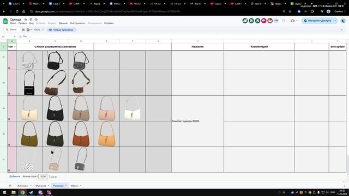Screen dimensions: 349x196
Task: Open the Данные menu
Action: click(63, 23)
